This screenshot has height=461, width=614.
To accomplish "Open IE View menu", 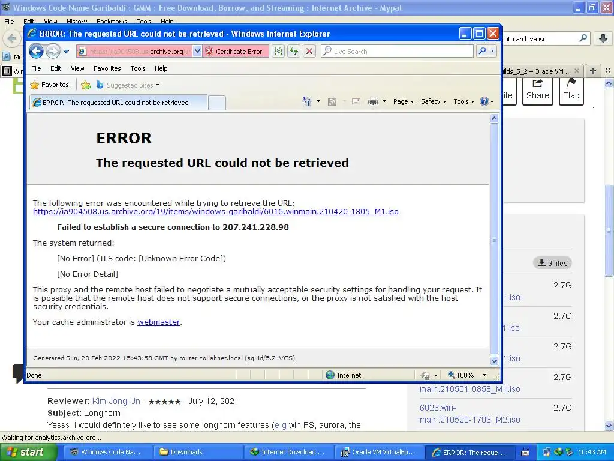I will tap(77, 68).
